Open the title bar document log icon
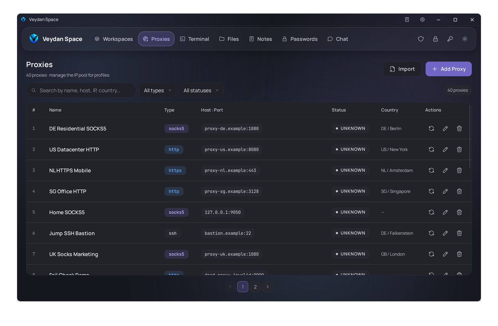498x326 pixels. coord(407,20)
